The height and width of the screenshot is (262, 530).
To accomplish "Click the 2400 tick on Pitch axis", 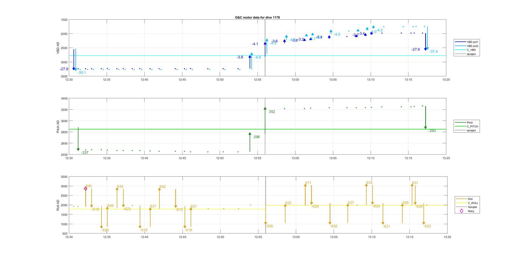I will click(64, 155).
